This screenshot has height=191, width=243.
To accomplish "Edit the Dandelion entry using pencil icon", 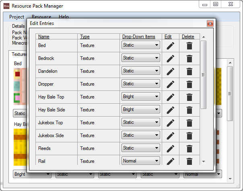I will click(170, 72).
